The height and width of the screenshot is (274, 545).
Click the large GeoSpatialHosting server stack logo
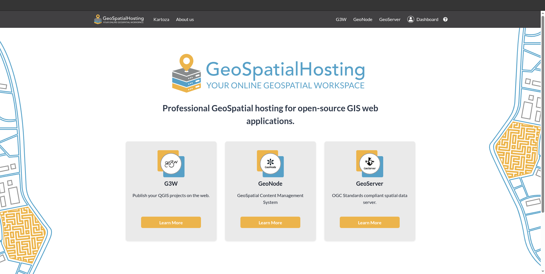coord(186,73)
